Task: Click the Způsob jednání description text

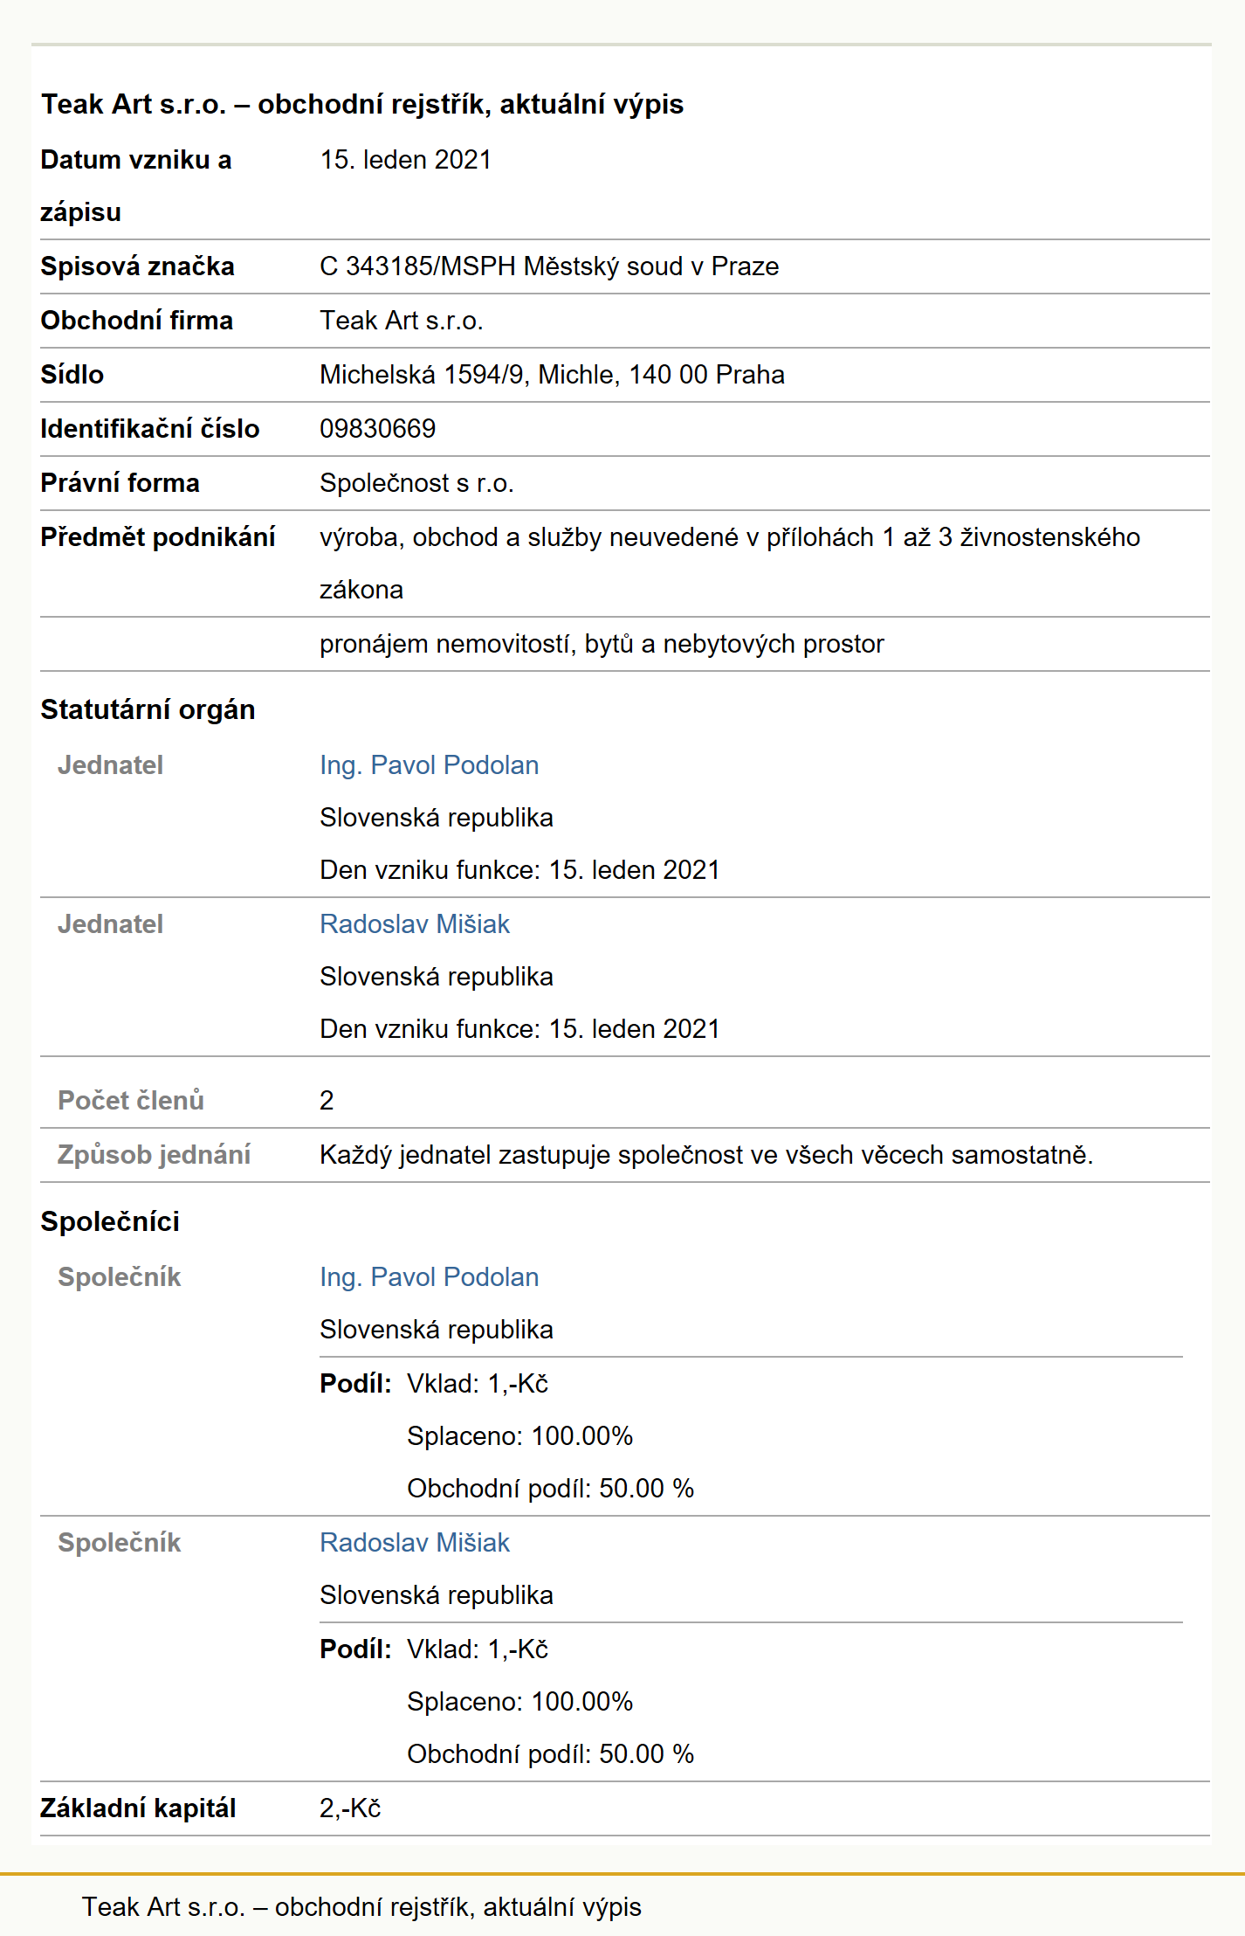Action: click(x=706, y=1155)
